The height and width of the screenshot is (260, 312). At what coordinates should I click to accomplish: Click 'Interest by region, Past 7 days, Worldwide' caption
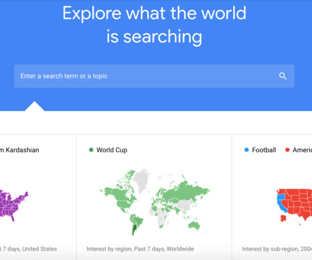[140, 249]
